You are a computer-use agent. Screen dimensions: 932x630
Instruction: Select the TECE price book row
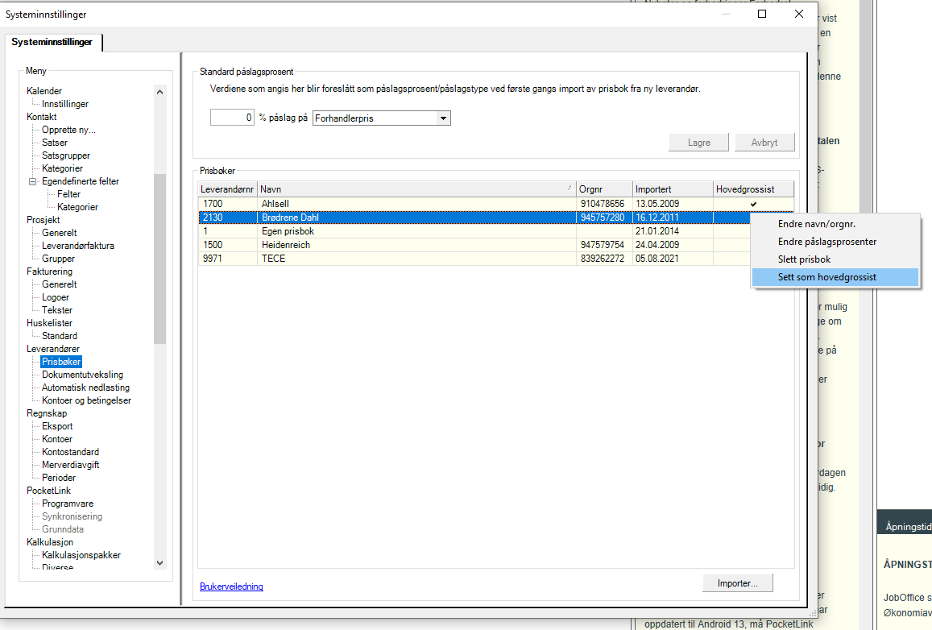tap(416, 258)
